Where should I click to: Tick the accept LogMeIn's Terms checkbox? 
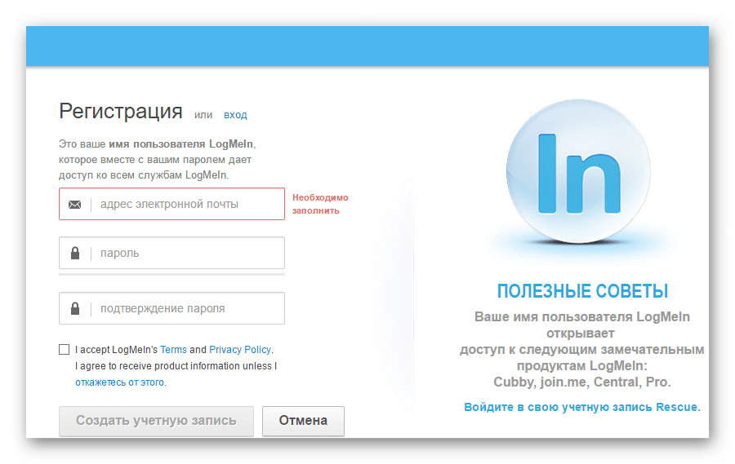65,350
